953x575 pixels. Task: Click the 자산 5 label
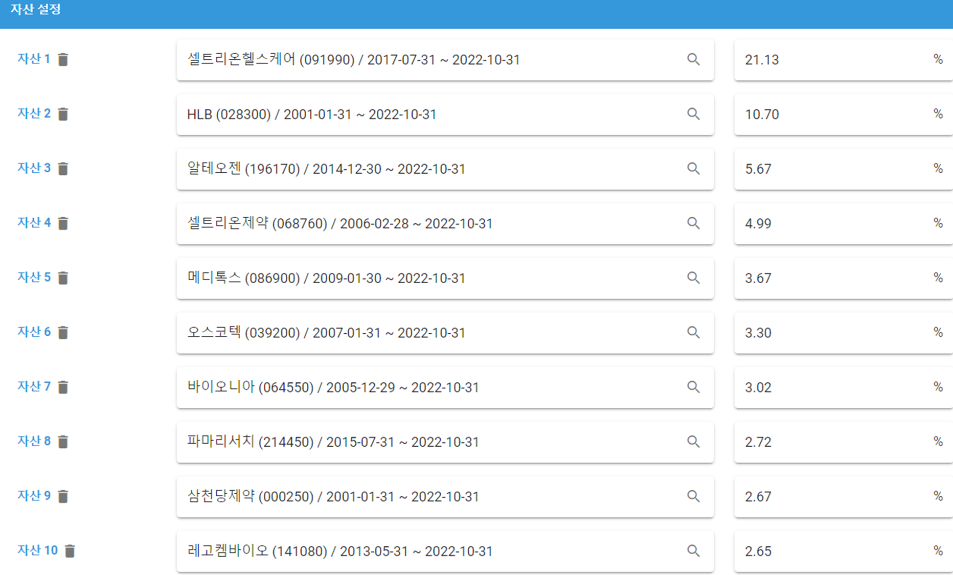point(34,278)
